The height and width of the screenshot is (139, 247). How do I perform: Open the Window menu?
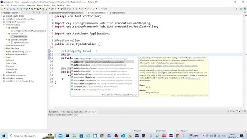pyautogui.click(x=61, y=5)
